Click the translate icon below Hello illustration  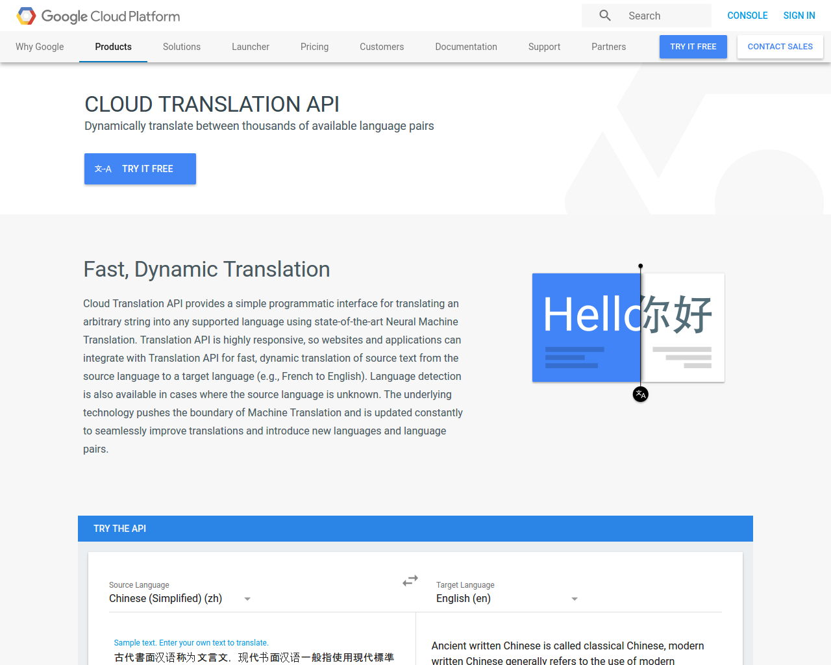point(641,394)
